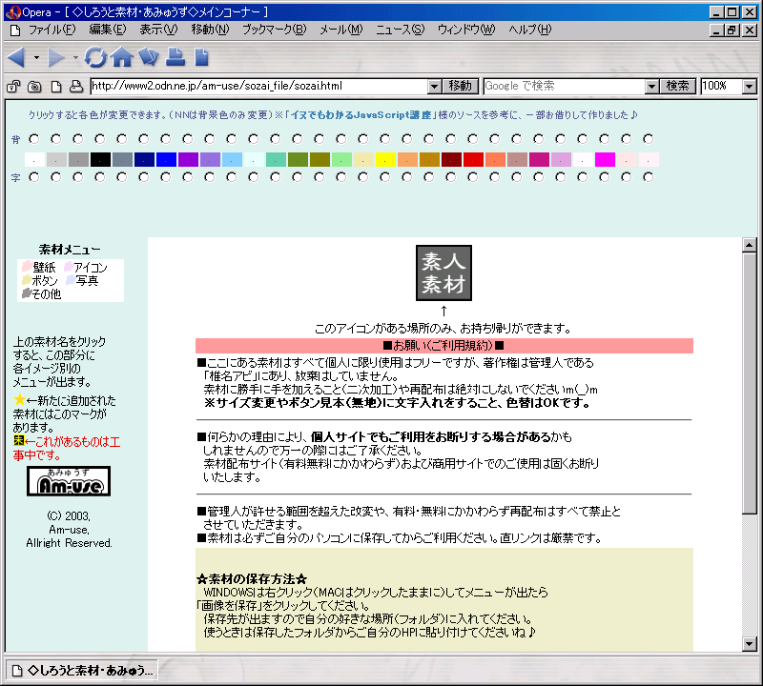
Task: Select the 背 row radio above the black swatch
Action: pyautogui.click(x=100, y=139)
